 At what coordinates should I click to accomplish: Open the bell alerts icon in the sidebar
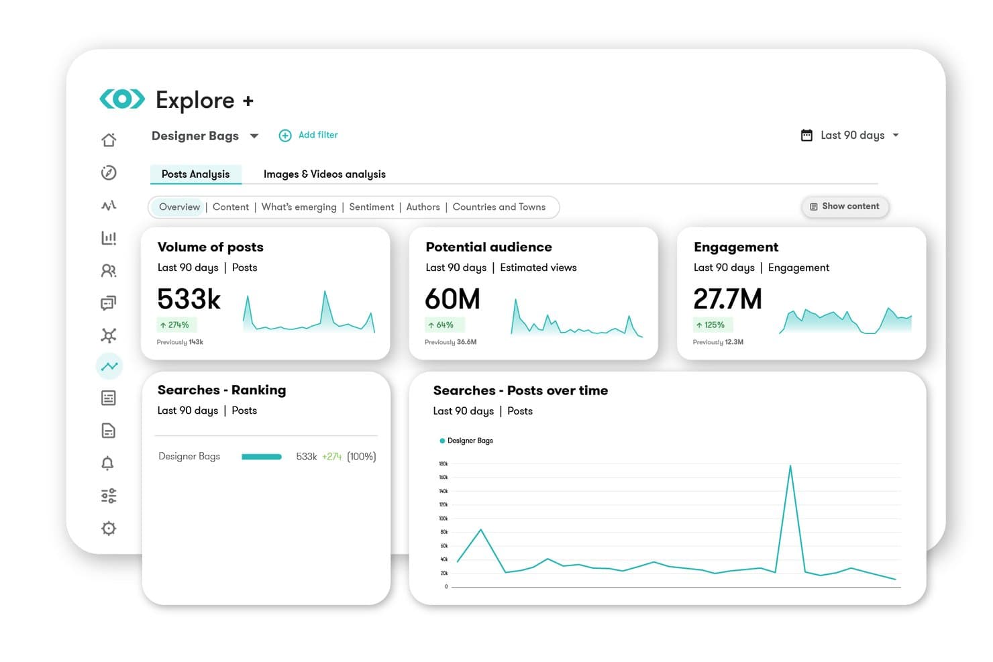[107, 463]
